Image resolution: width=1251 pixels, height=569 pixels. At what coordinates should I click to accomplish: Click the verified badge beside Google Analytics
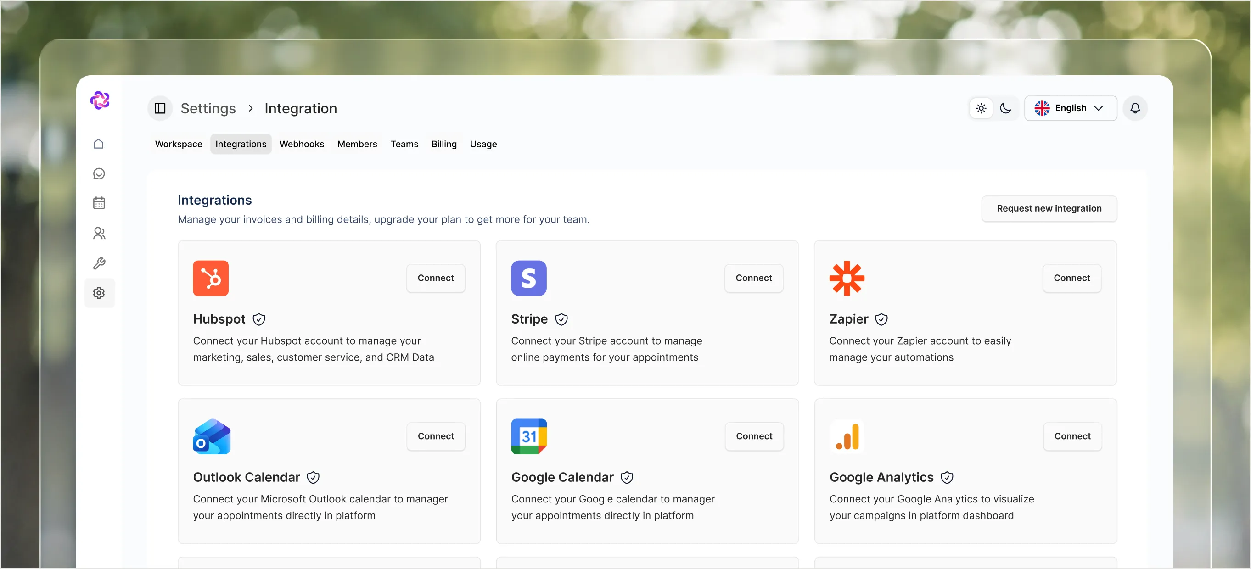[x=947, y=477]
